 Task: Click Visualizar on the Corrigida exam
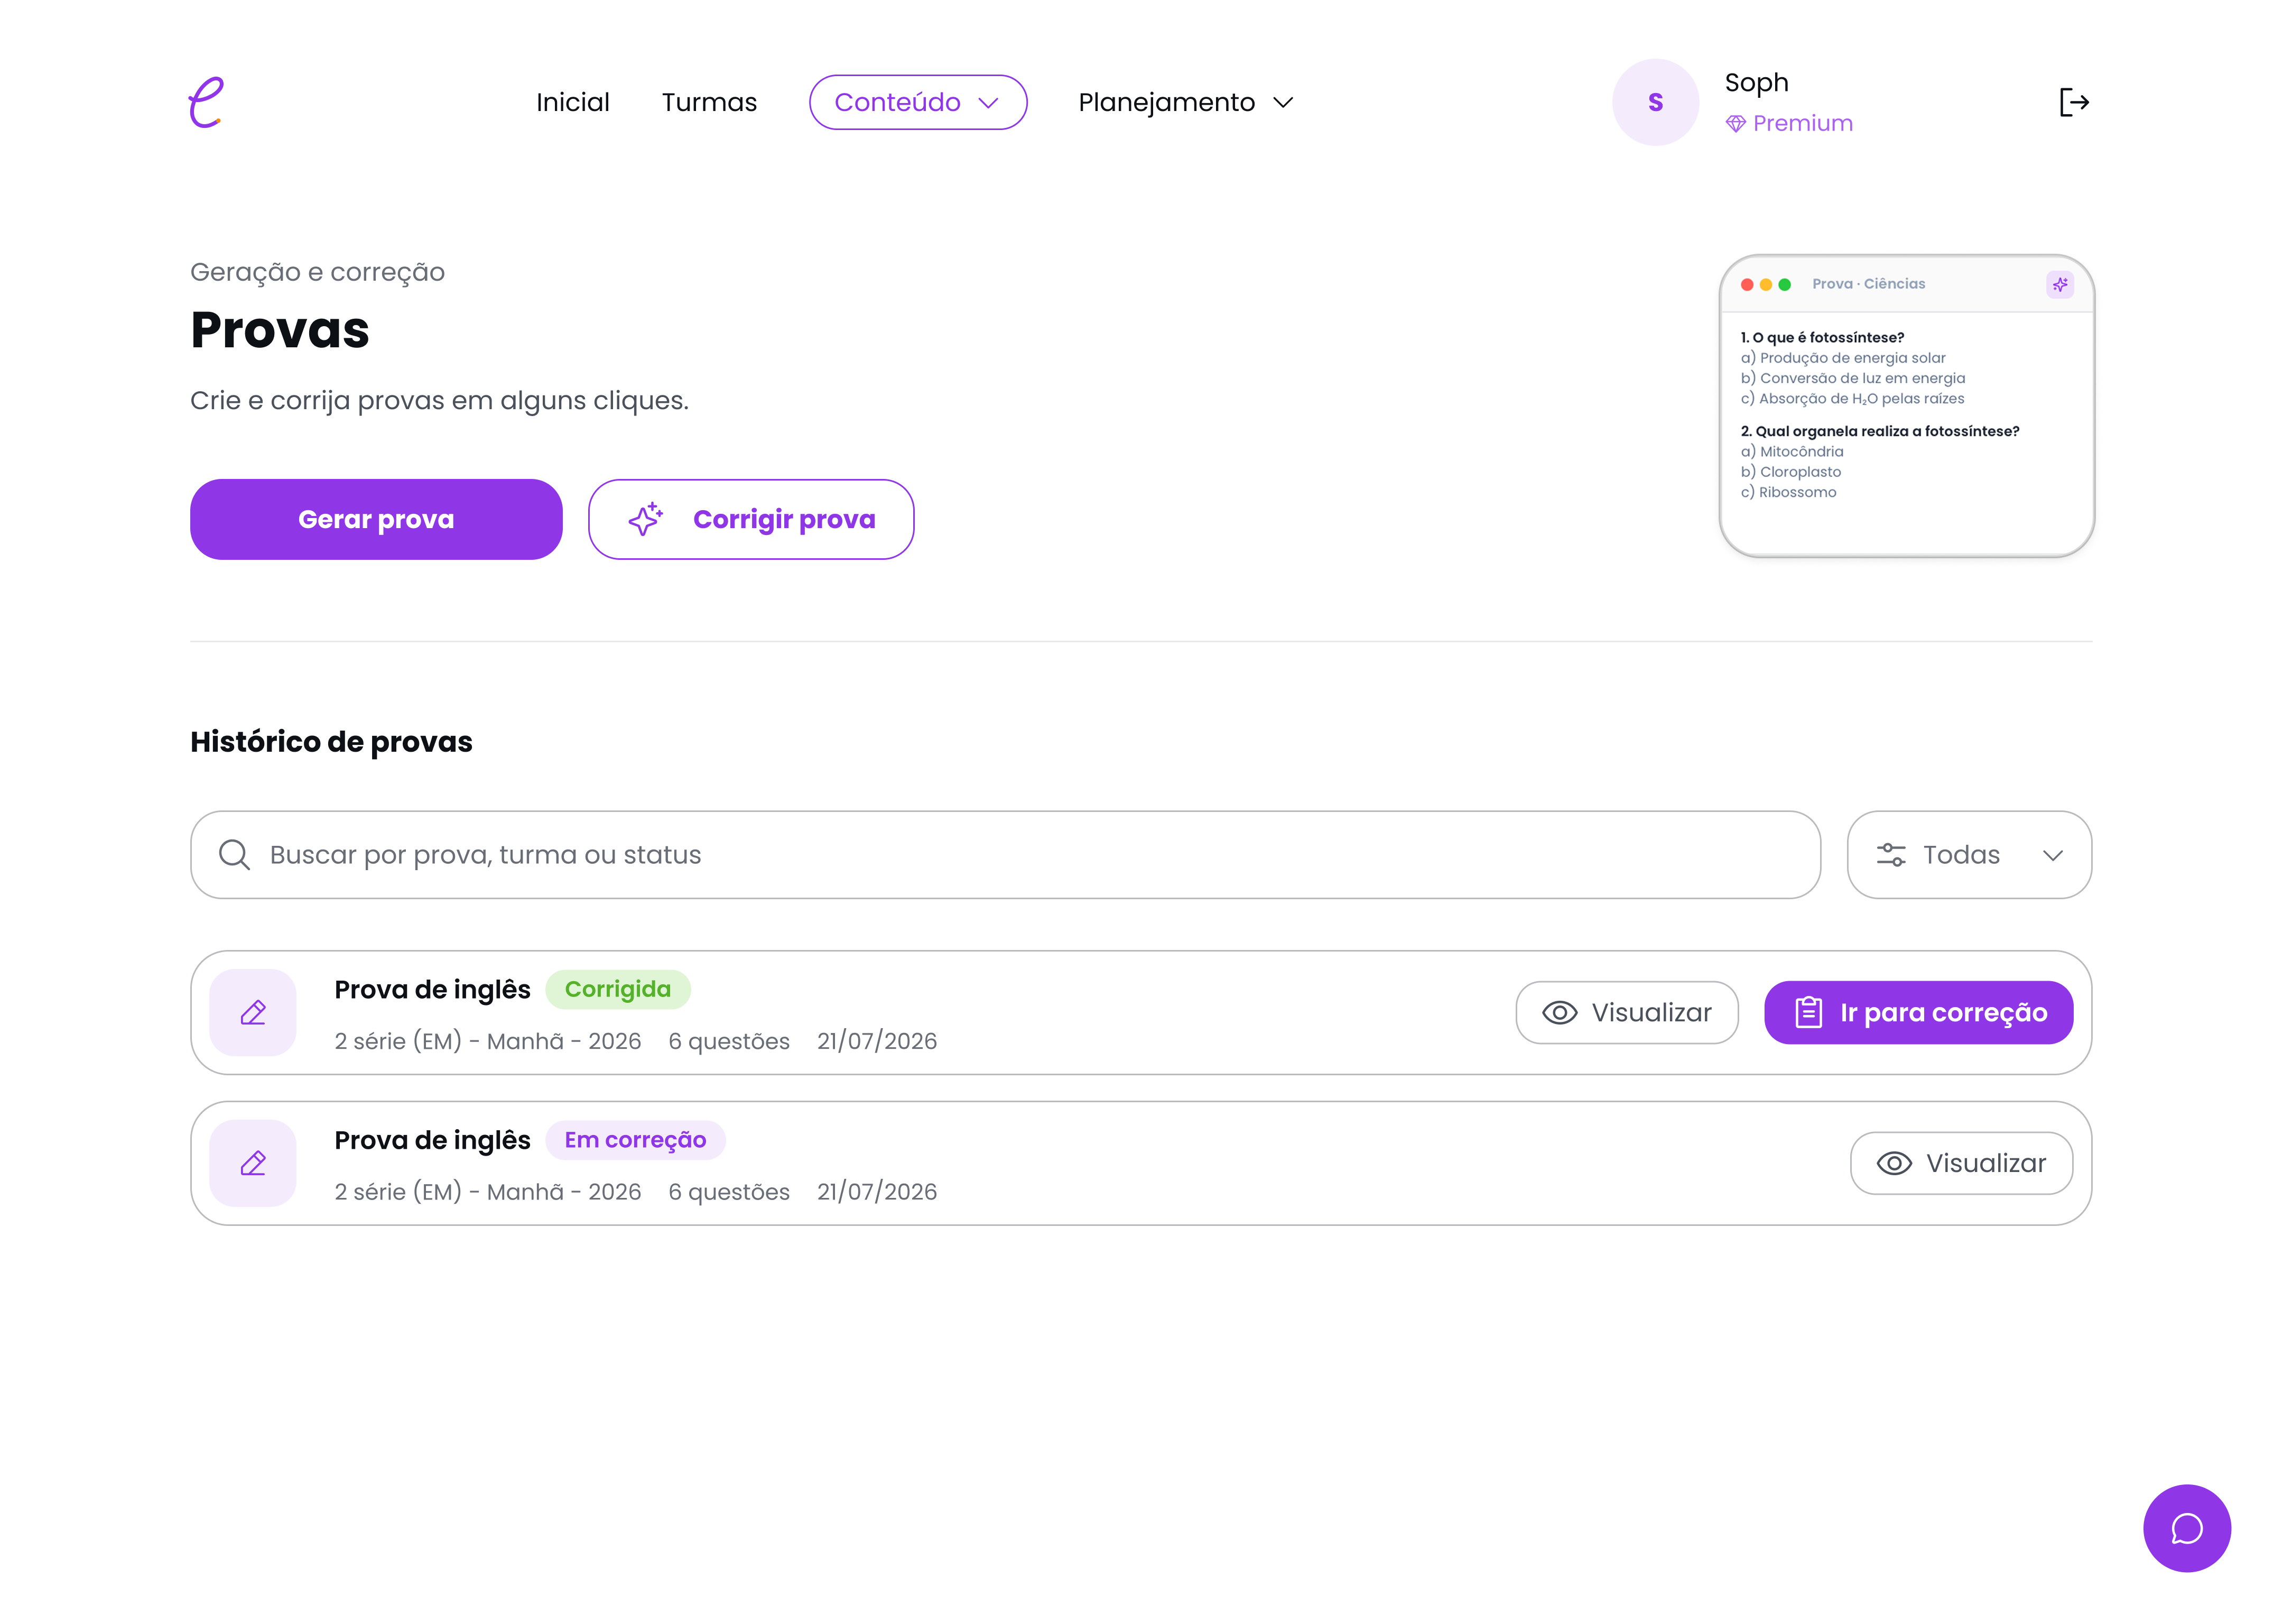coord(1626,1013)
